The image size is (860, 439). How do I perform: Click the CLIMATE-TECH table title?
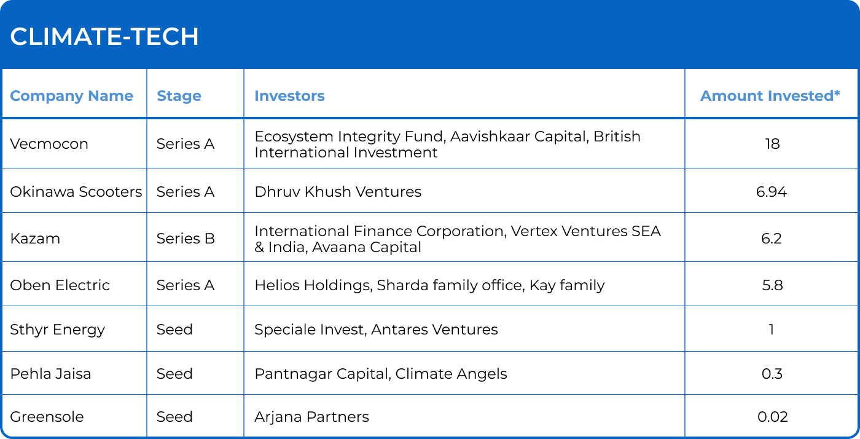(104, 37)
